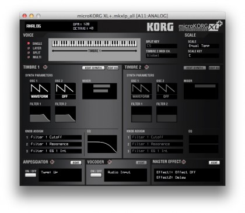The width and height of the screenshot is (245, 213).
Task: Open Timbre 1 OSC 1 waveform display
Action: 40,91
